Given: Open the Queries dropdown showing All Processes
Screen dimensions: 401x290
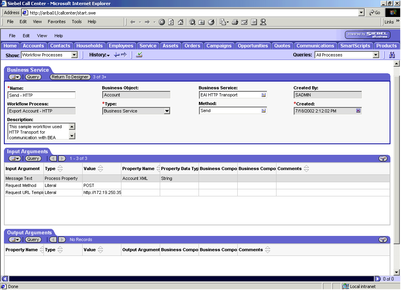Looking at the screenshot, I should tap(376, 55).
